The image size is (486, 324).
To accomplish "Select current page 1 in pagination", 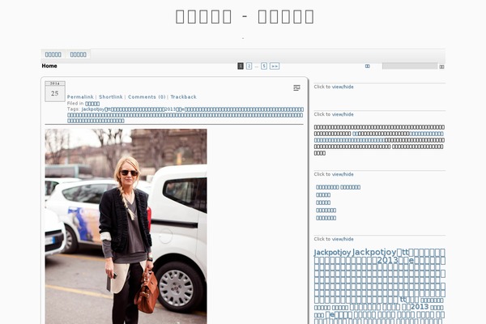I will pyautogui.click(x=241, y=66).
